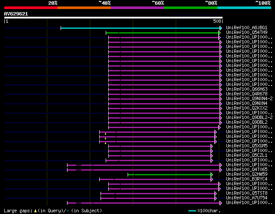Screen dimensions: 275x214
Task: Open the UniRef100_Q4T065 entry
Action: (x=247, y=170)
